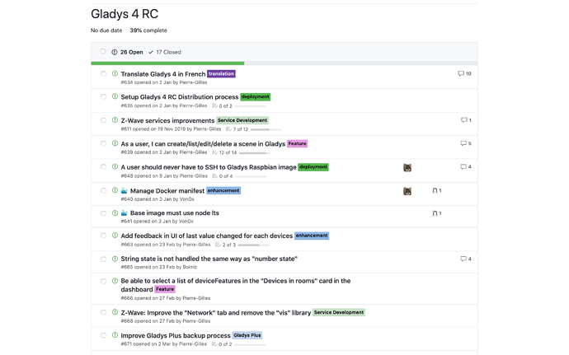This screenshot has width=569, height=355.
Task: Click the Feature label on the scene issue
Action: (297, 143)
